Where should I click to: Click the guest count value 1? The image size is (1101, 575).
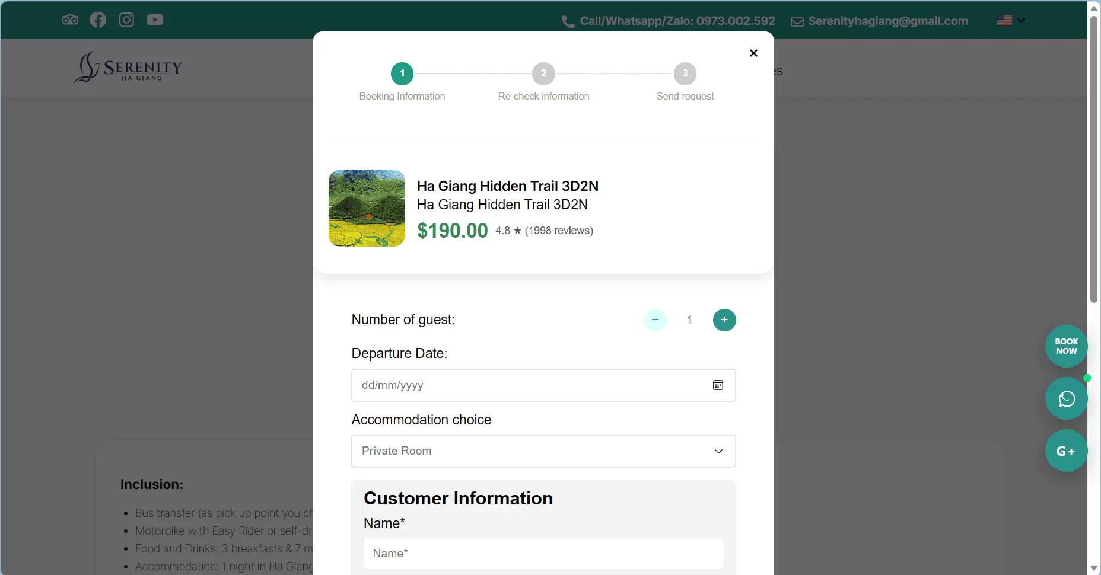[x=689, y=320]
